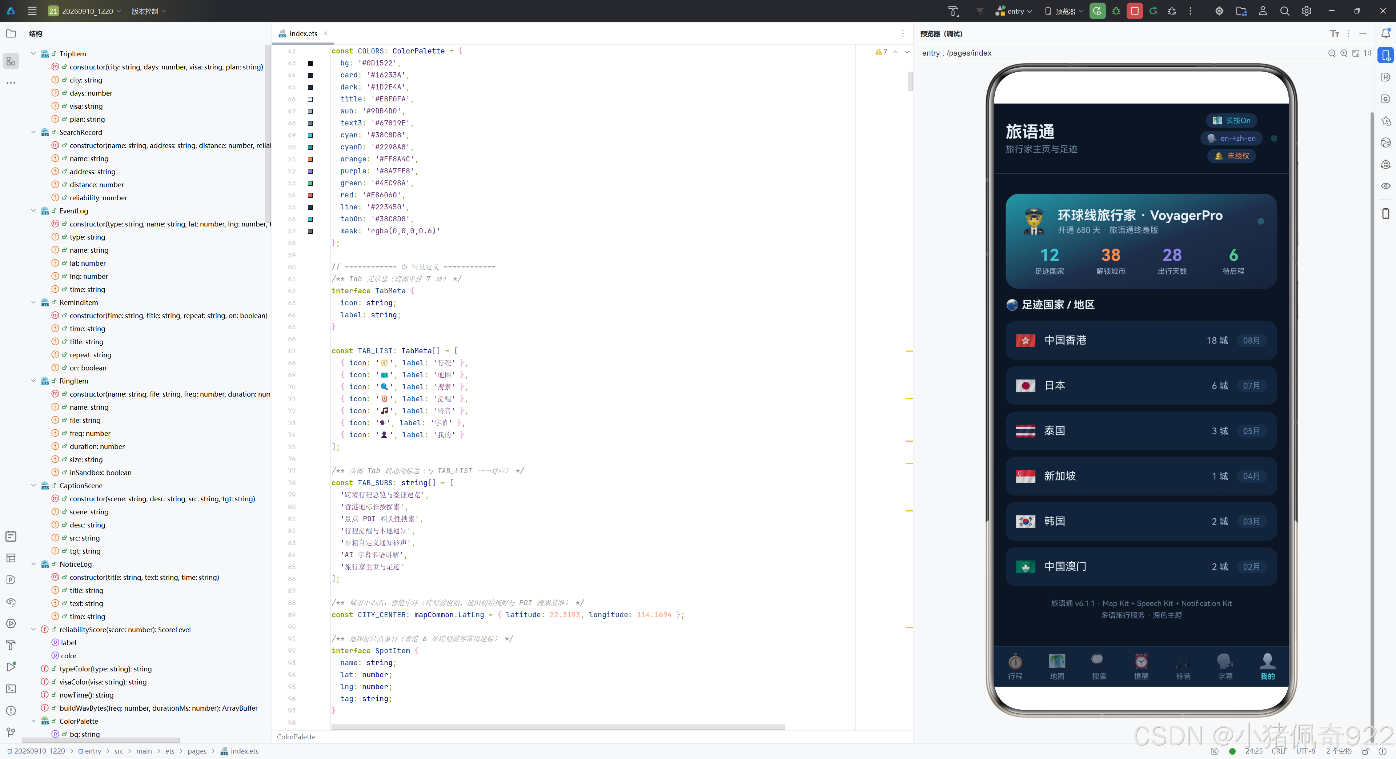1396x759 pixels.
Task: Switch to the 字幕 tab in preview
Action: (1225, 667)
